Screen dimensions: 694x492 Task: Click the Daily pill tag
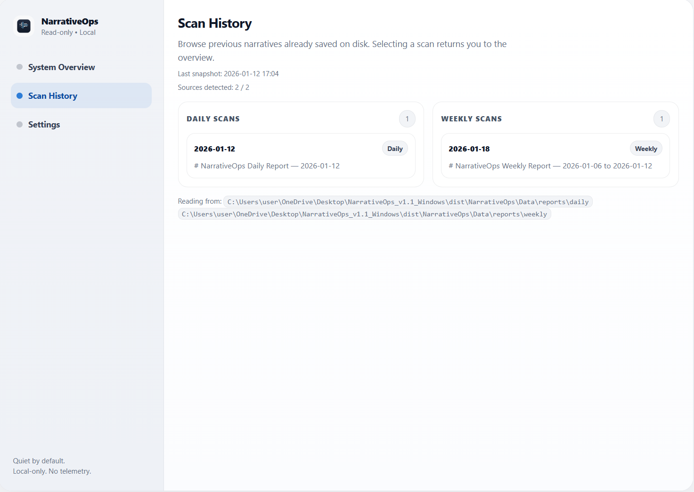point(395,149)
